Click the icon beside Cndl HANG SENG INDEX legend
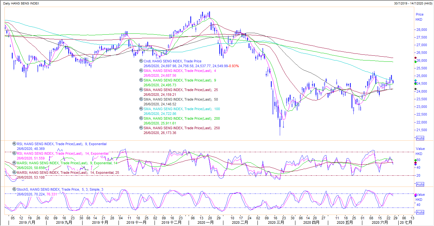Viewport: 434px width, 226px height. (x=141, y=61)
